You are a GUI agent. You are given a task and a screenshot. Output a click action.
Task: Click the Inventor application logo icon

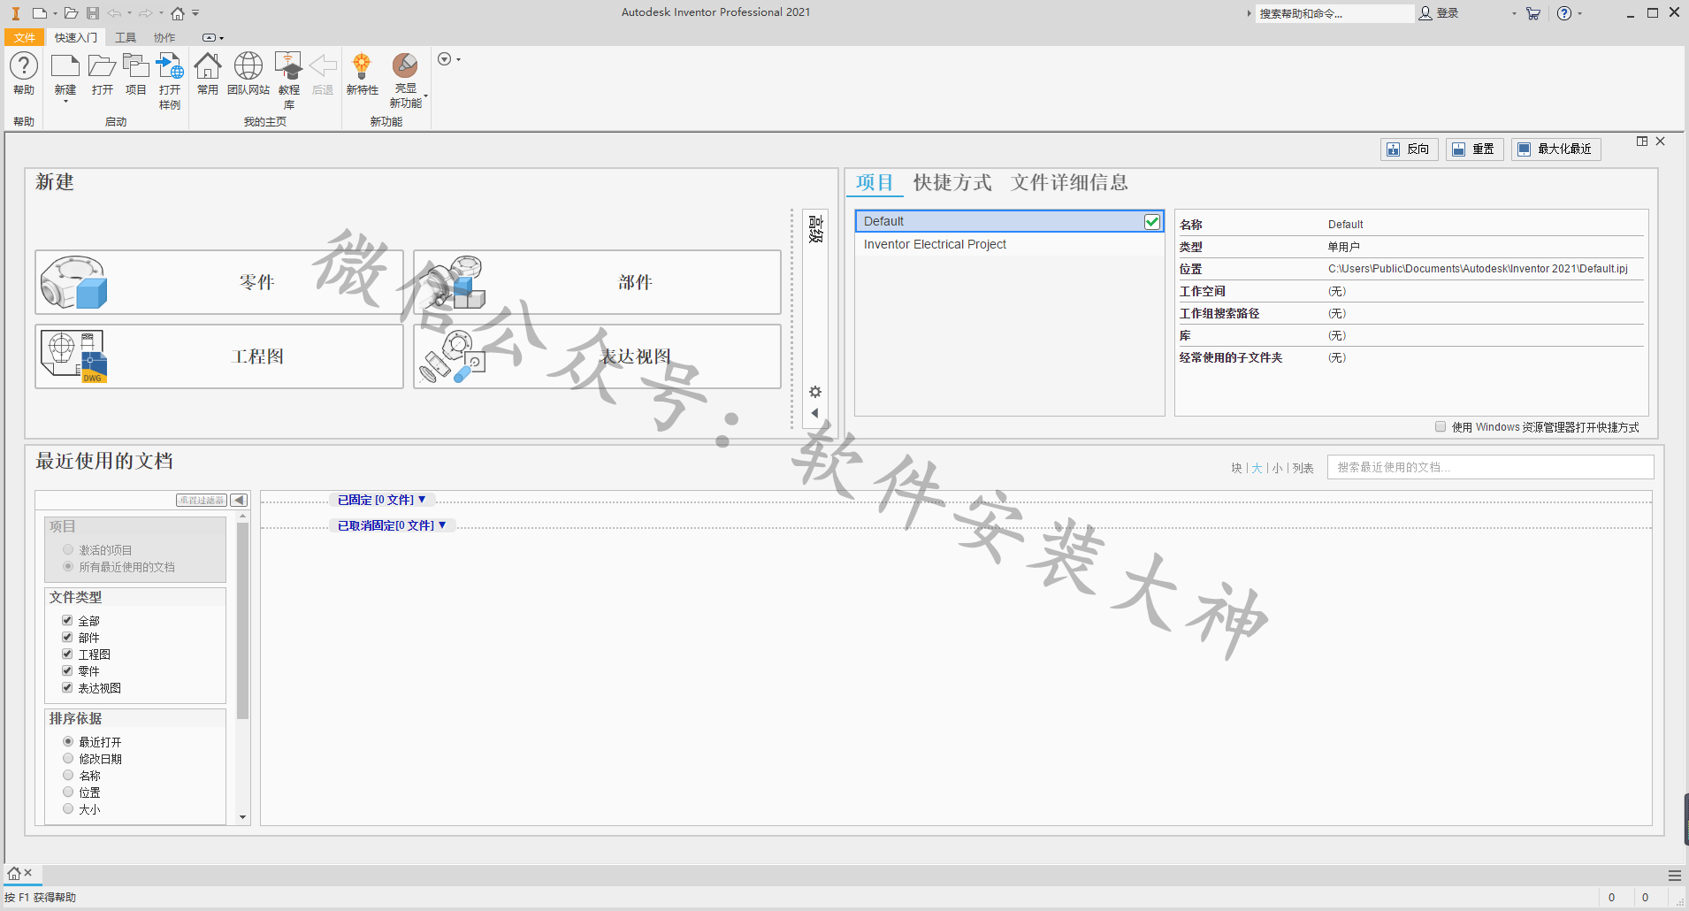(15, 13)
